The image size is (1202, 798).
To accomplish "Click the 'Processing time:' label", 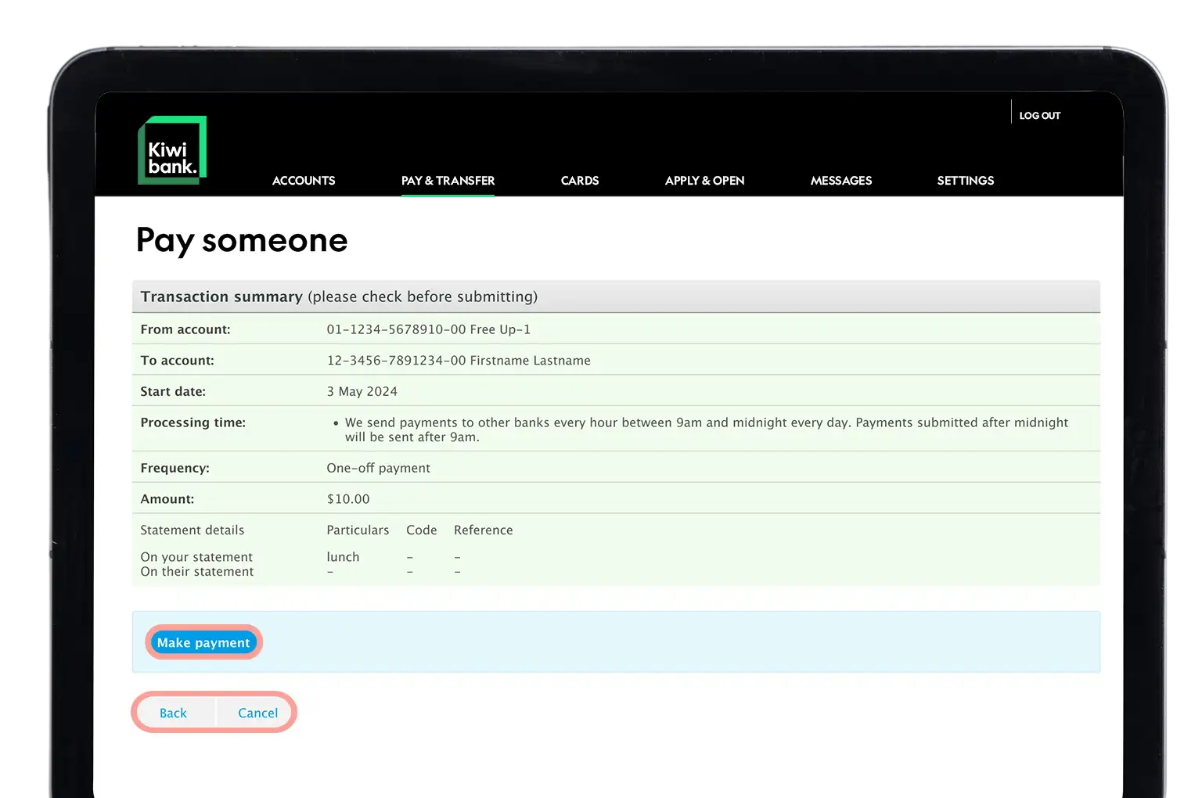I will click(x=193, y=422).
